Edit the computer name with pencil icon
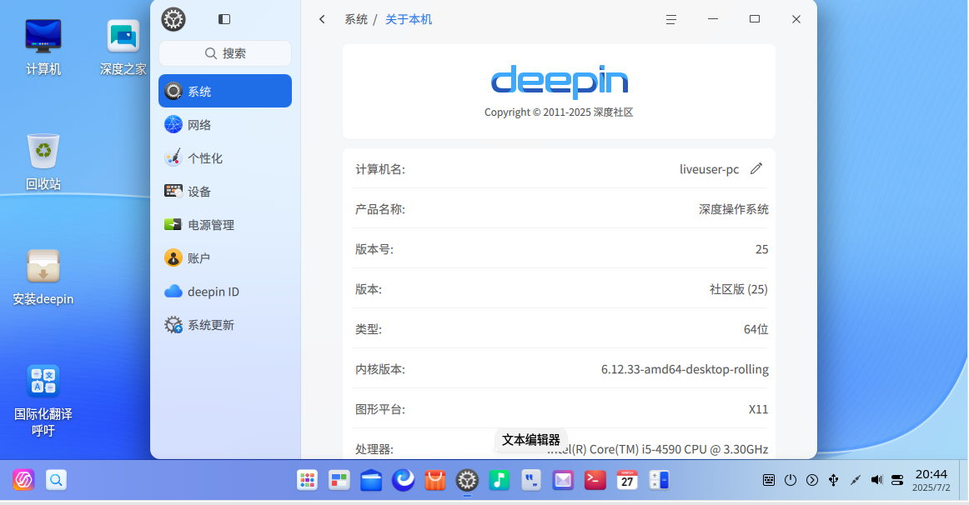The image size is (969, 505). (x=756, y=168)
